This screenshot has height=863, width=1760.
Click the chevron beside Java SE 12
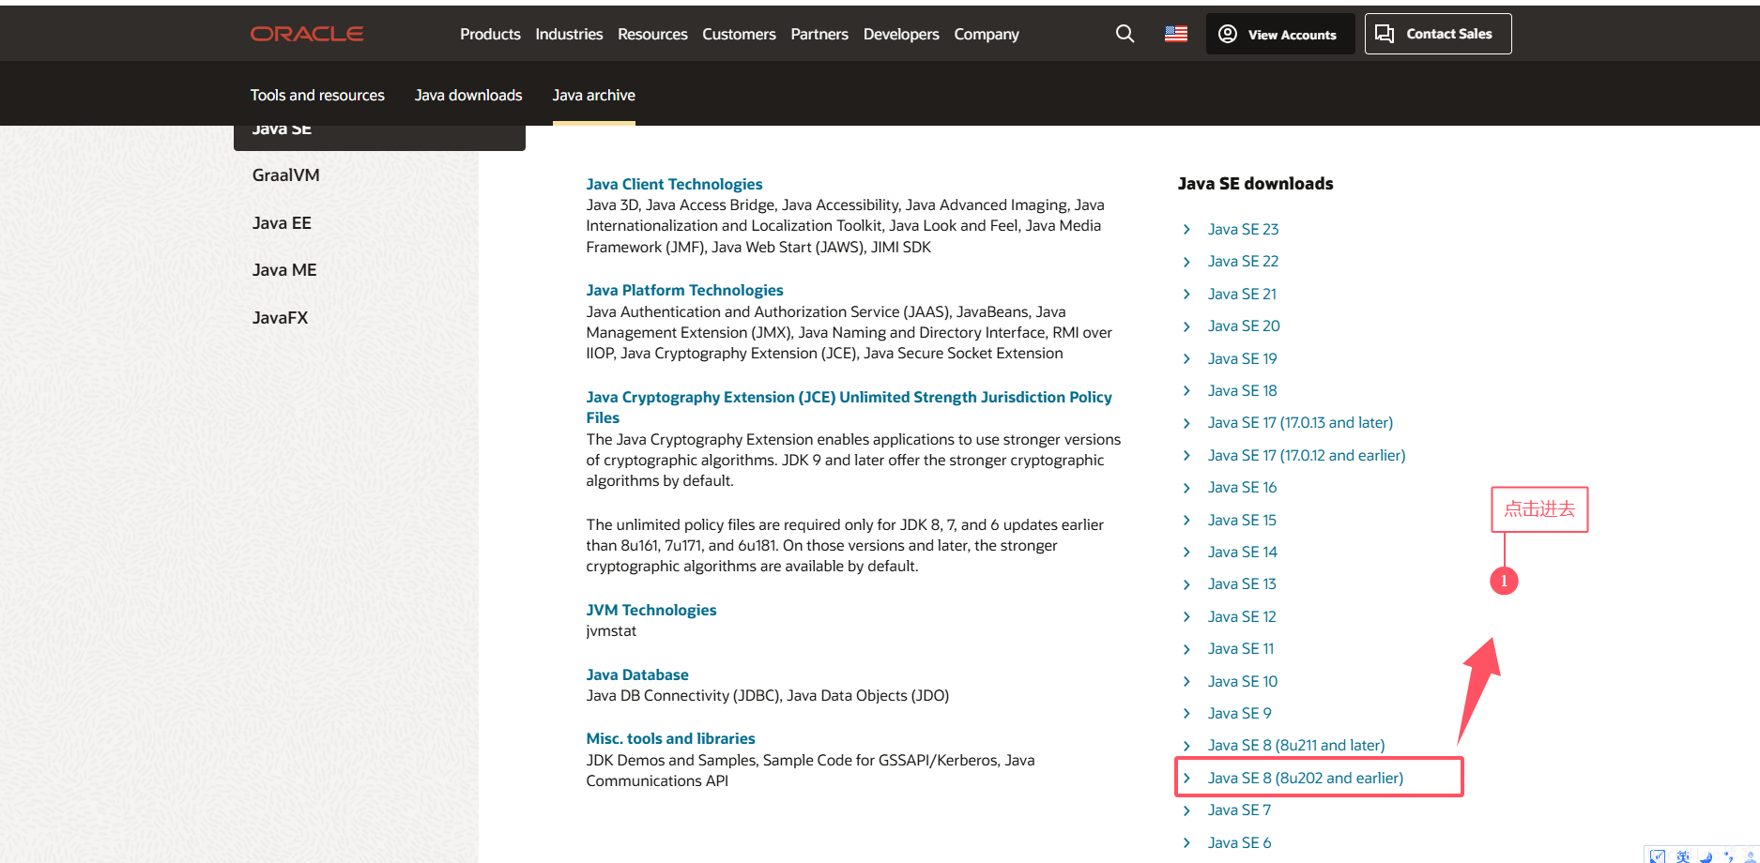click(1186, 618)
